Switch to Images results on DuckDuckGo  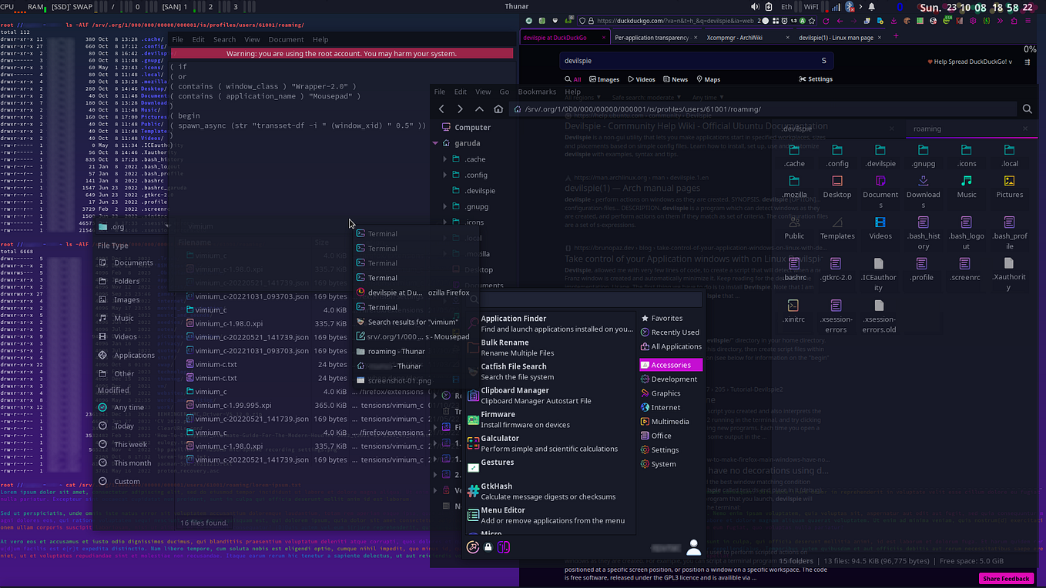coord(605,79)
